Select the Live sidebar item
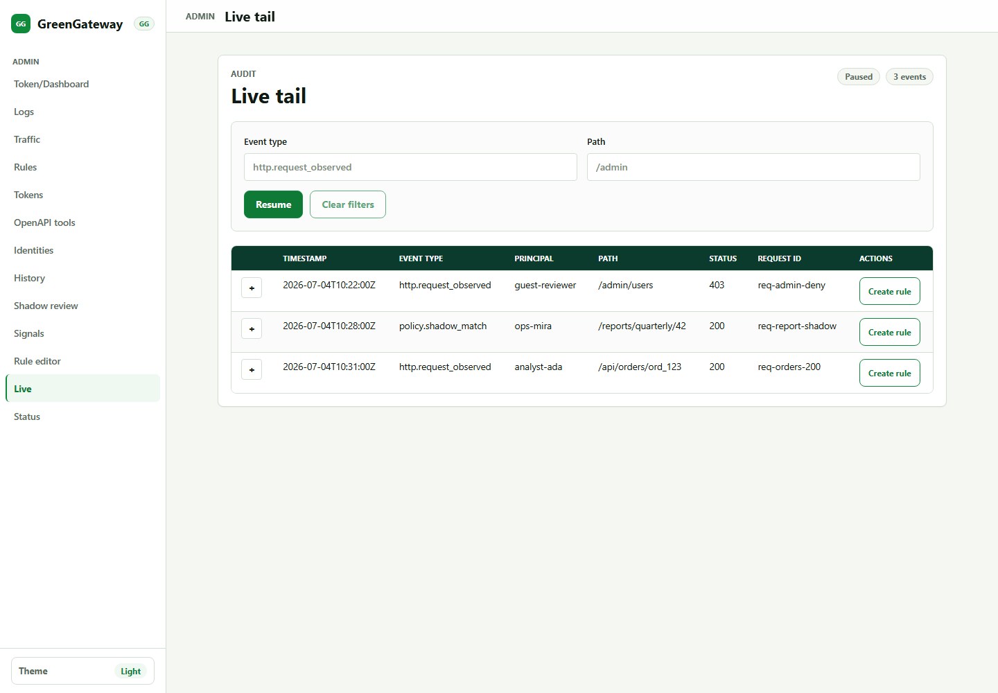Viewport: 998px width, 693px height. (x=82, y=389)
